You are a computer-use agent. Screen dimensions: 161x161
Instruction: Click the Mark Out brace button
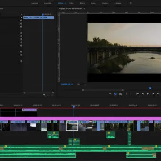click(x=131, y=94)
